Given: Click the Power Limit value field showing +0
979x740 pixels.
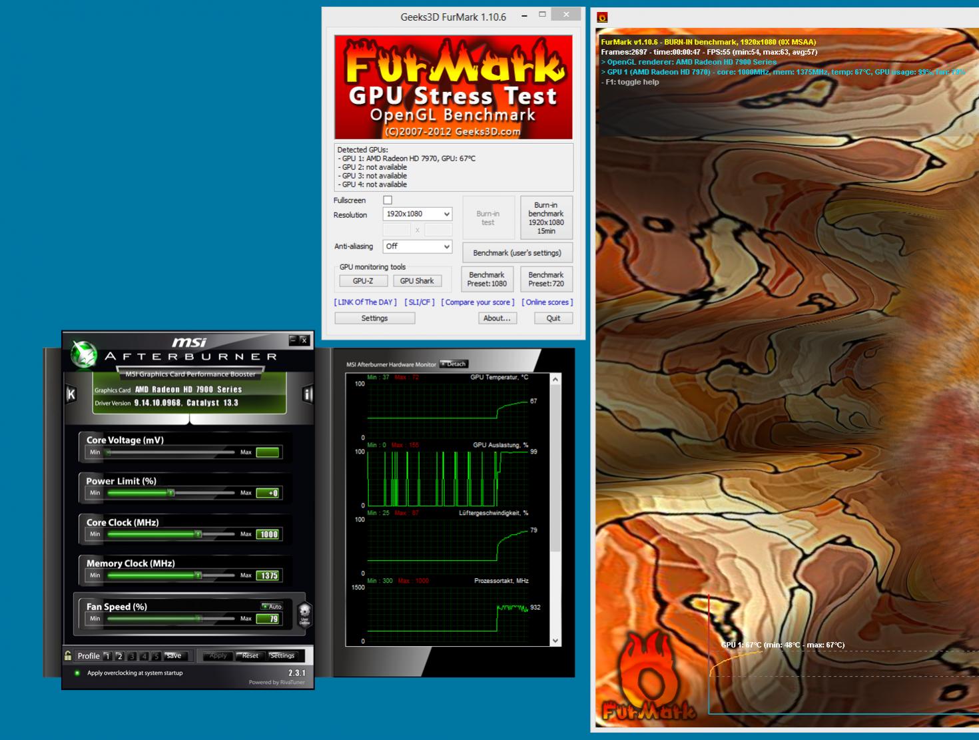Looking at the screenshot, I should 268,493.
